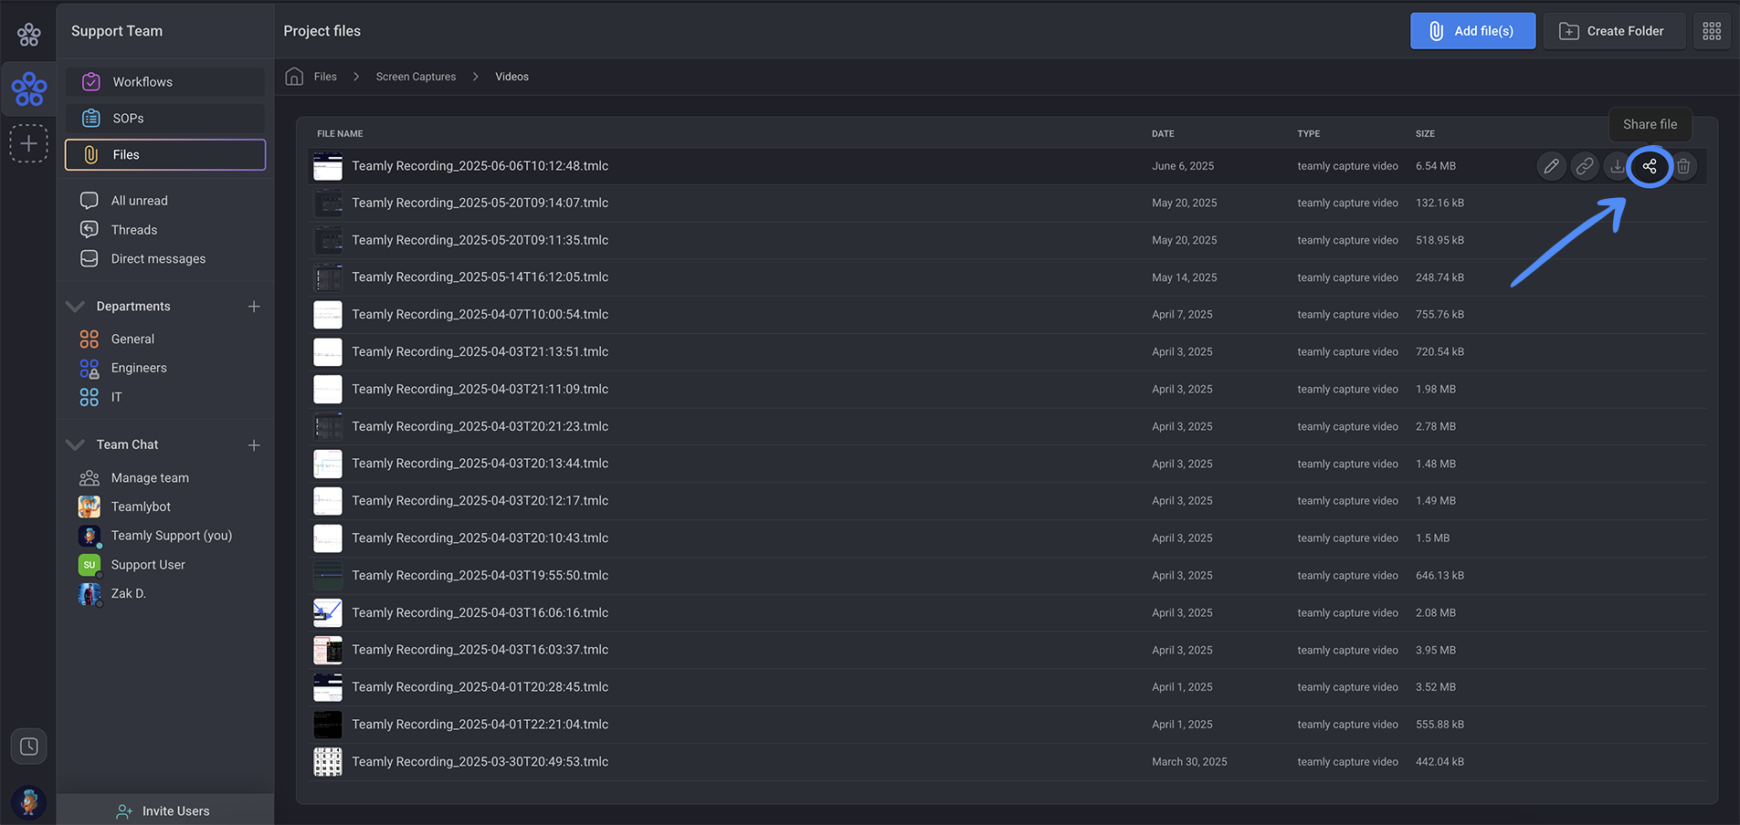The image size is (1740, 825).
Task: Open thumbnail of recording 2025-04-03T16:06:16
Action: pos(328,613)
